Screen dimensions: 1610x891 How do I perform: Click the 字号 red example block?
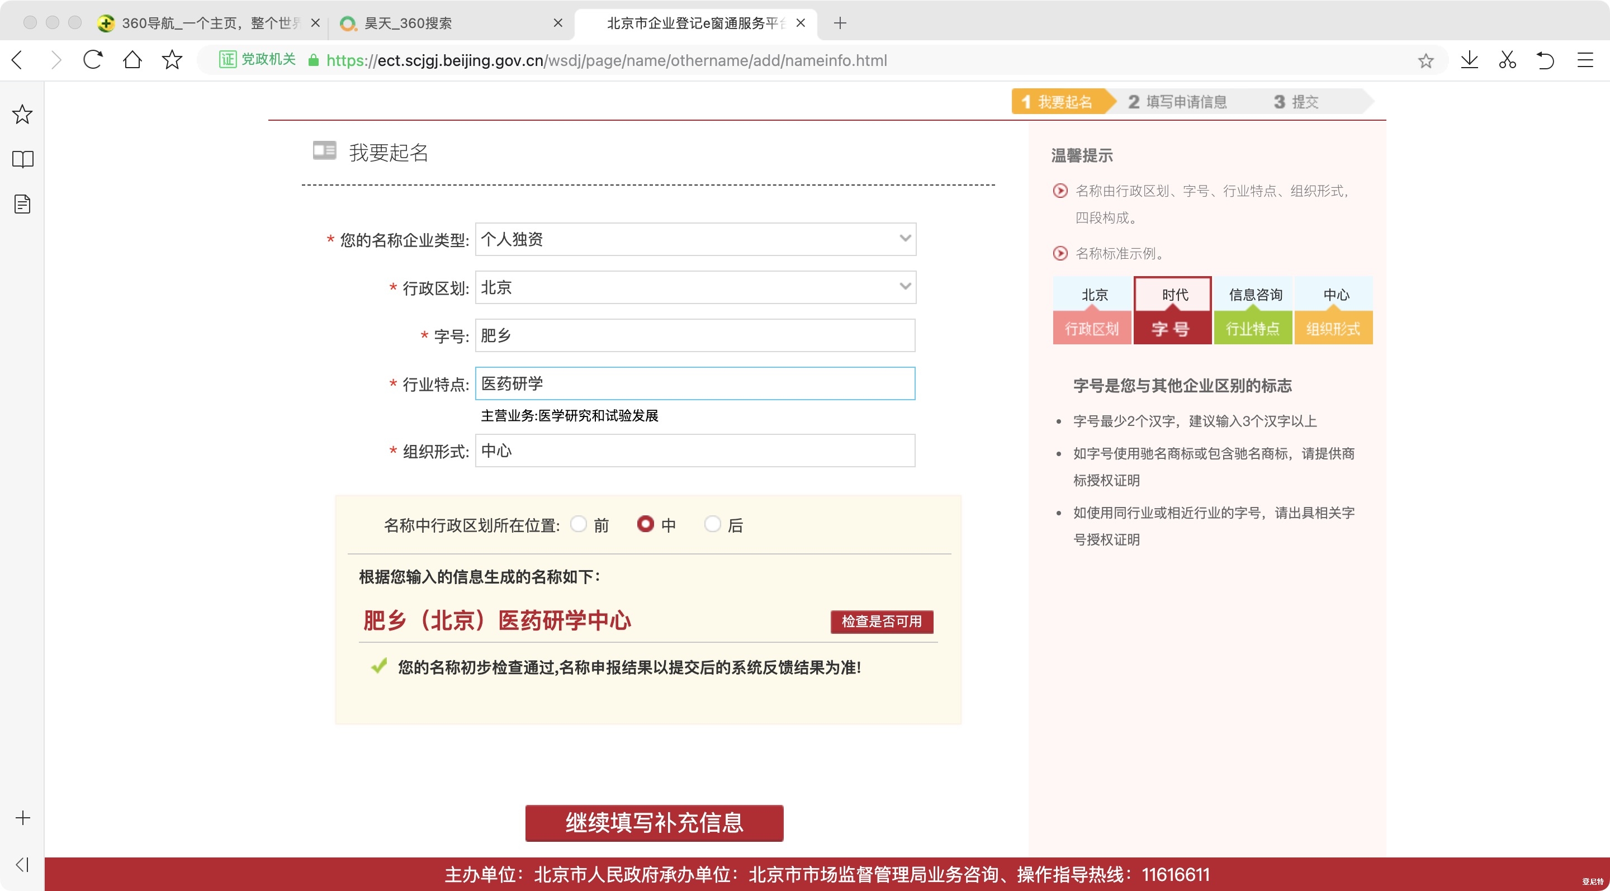tap(1172, 328)
